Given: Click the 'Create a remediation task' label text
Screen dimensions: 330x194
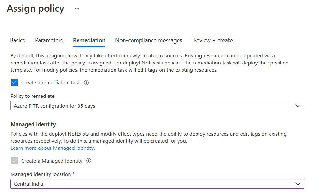Looking at the screenshot, I should [50, 83].
